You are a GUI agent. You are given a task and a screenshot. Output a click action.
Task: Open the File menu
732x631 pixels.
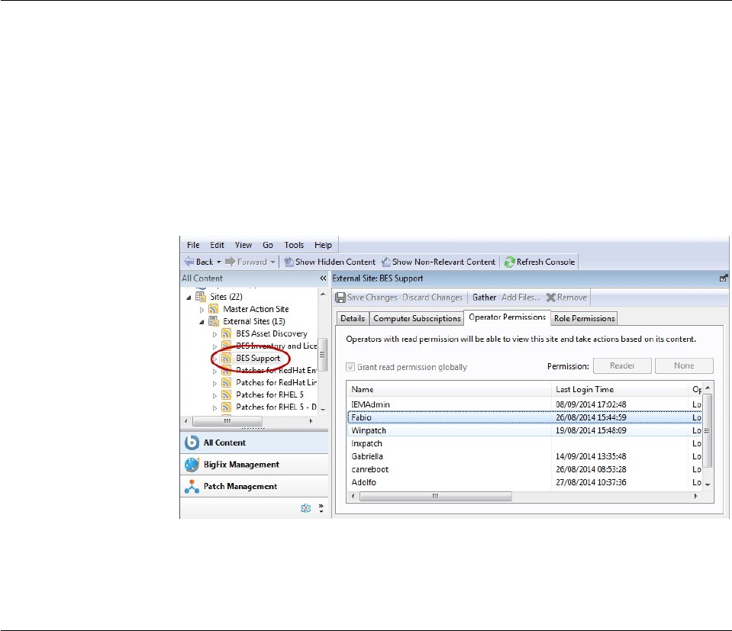click(193, 245)
